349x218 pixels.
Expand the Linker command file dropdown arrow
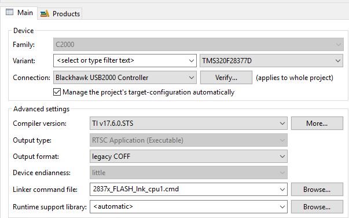[282, 190]
